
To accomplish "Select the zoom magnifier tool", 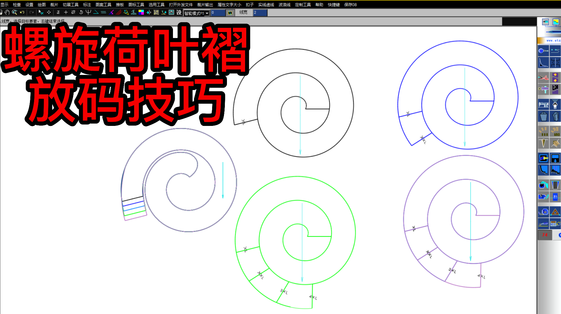I will tap(14, 12).
